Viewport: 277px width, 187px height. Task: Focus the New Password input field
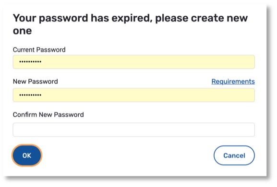134,95
